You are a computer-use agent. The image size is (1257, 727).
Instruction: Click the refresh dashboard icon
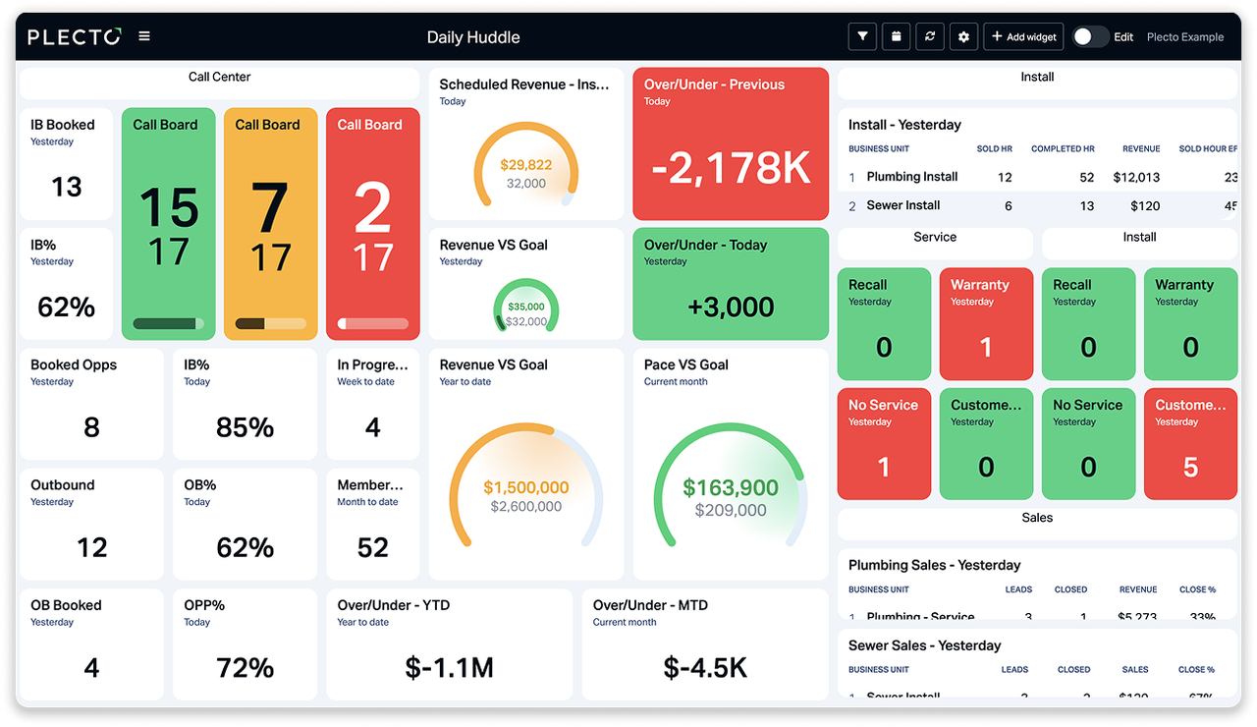click(929, 35)
